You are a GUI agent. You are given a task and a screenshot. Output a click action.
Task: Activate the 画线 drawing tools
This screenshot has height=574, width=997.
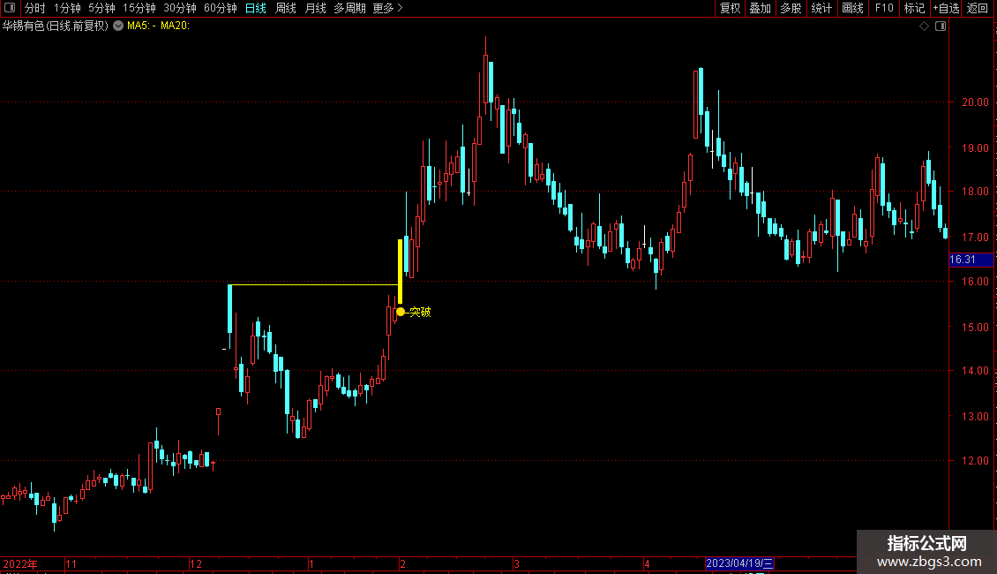[852, 8]
